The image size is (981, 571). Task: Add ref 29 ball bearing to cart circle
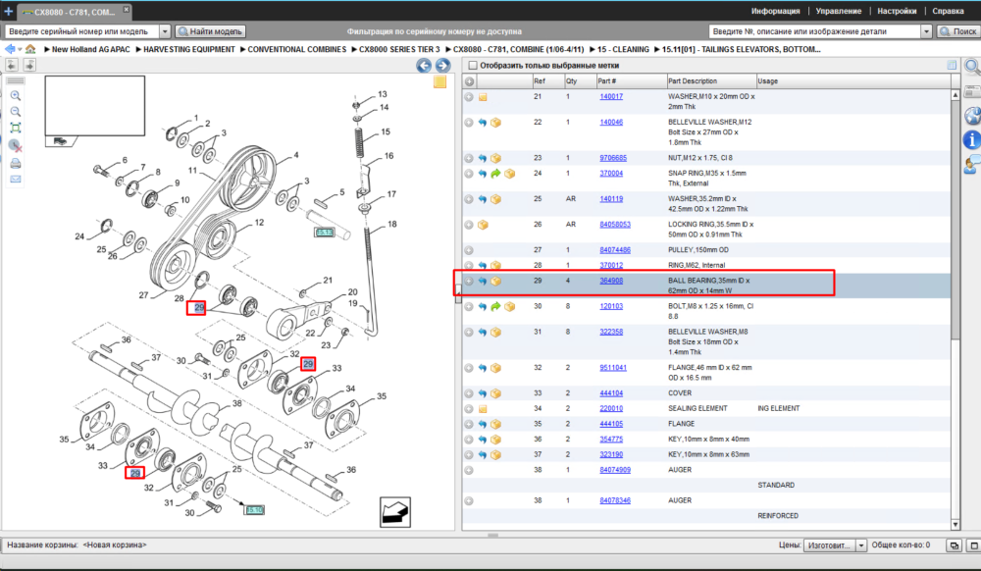[469, 281]
